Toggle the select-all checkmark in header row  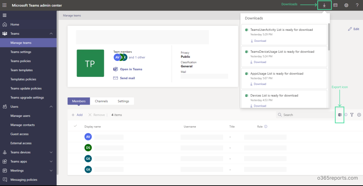pyautogui.click(x=75, y=126)
